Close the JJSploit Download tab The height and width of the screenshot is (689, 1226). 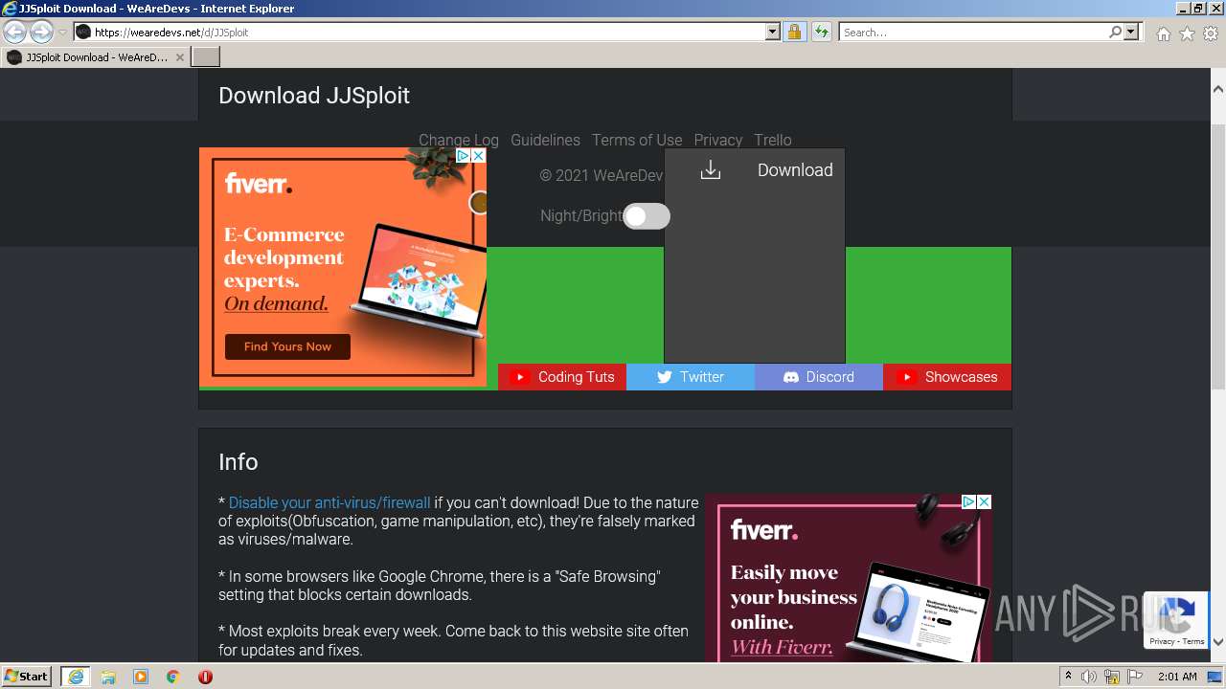point(179,57)
